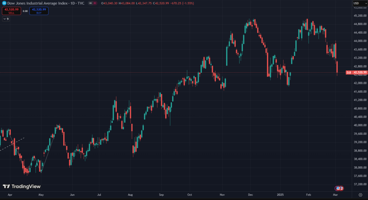This screenshot has height=200, width=368.
Task: Click the pink approximate-sign data status icon
Action: 95,3
